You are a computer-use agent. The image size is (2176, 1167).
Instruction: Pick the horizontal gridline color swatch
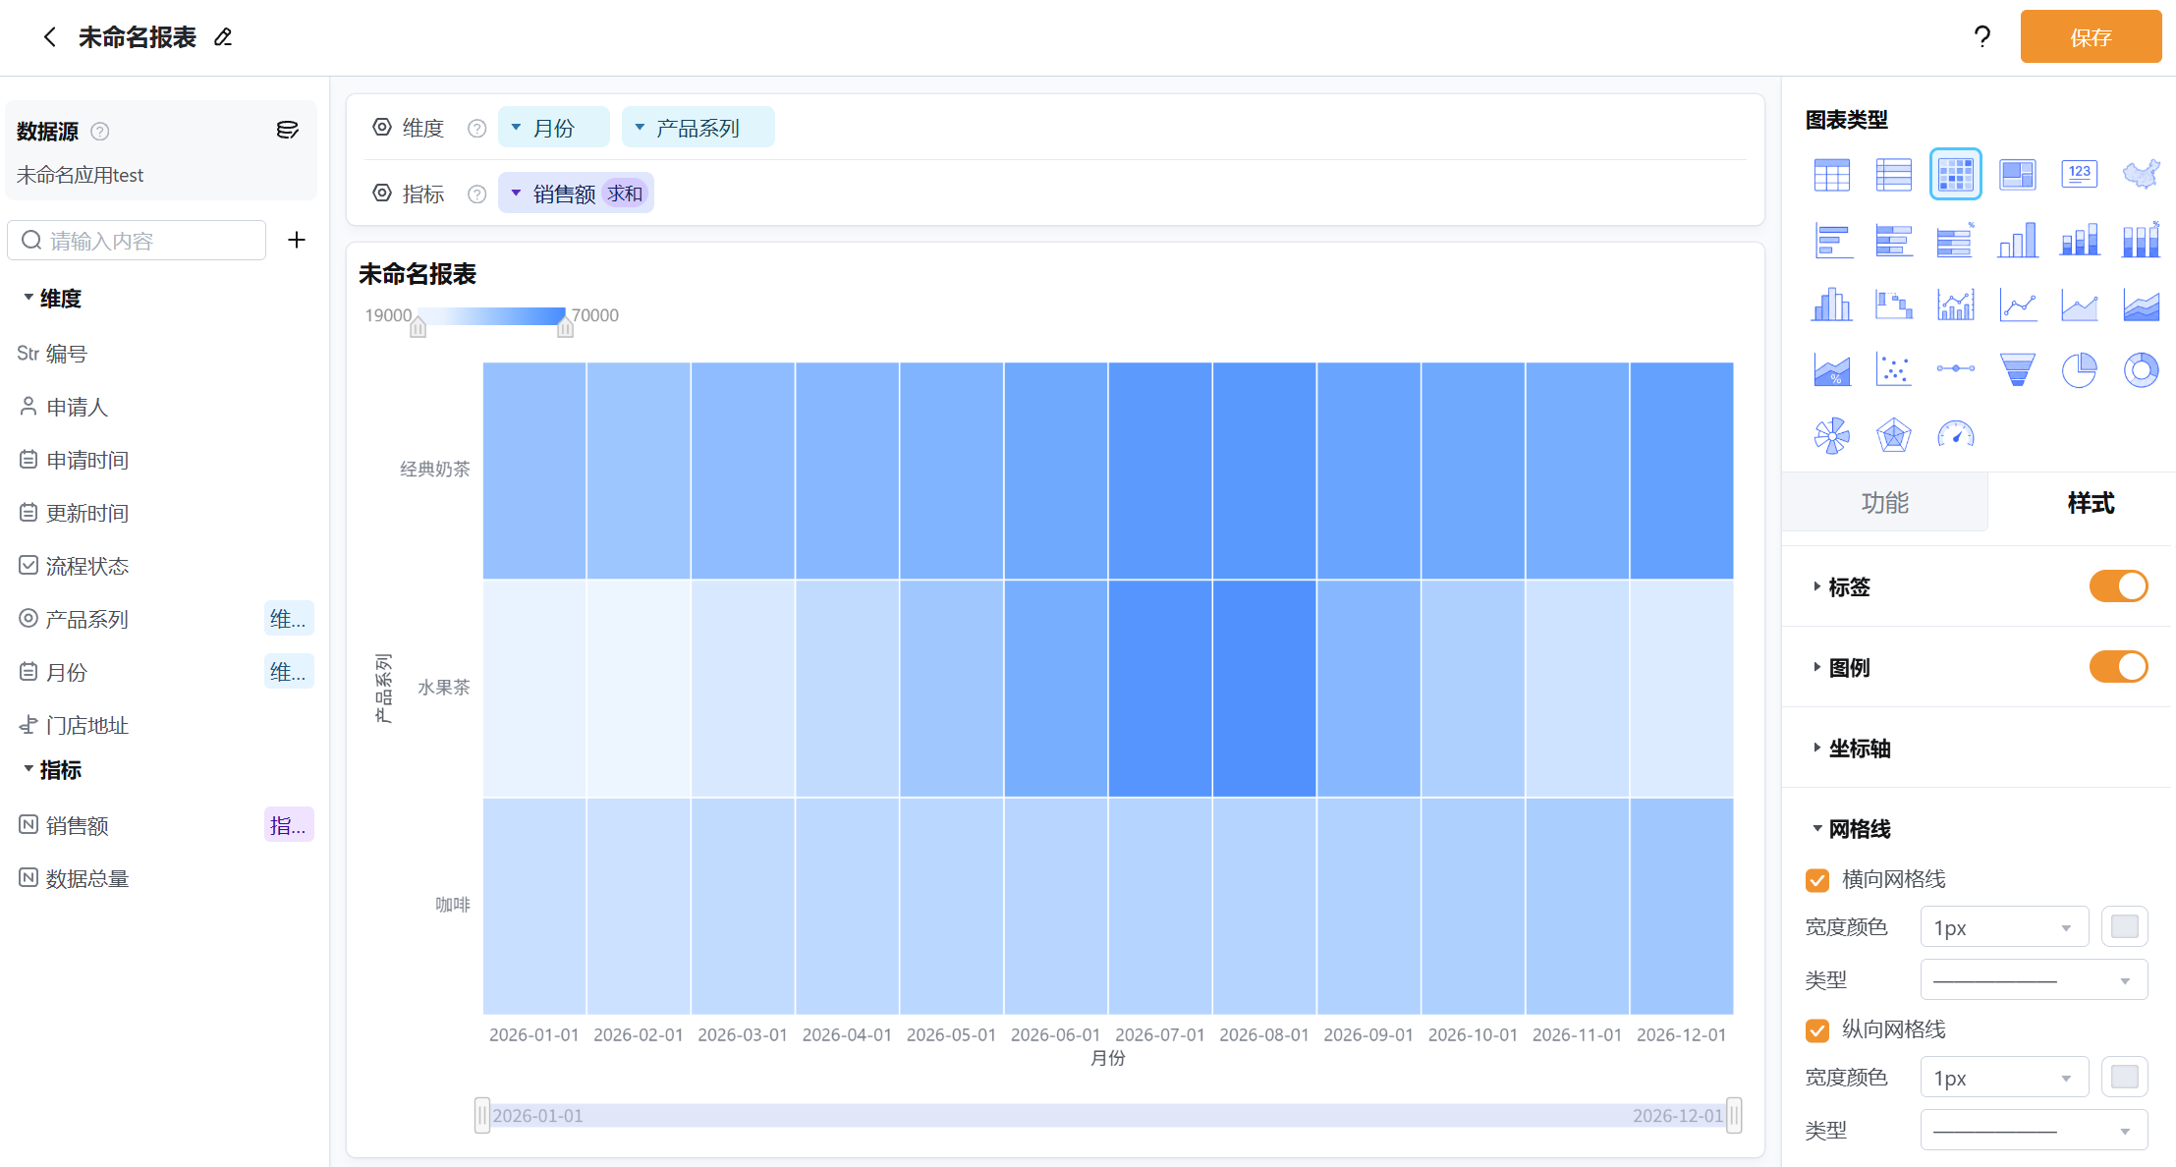tap(2124, 927)
